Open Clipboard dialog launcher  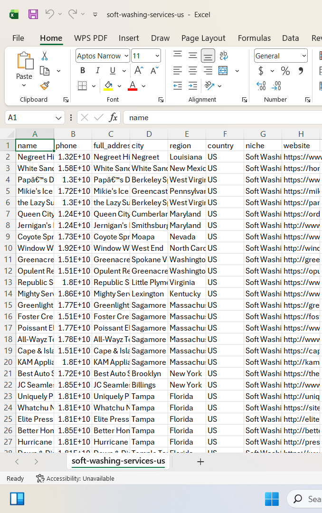click(66, 100)
